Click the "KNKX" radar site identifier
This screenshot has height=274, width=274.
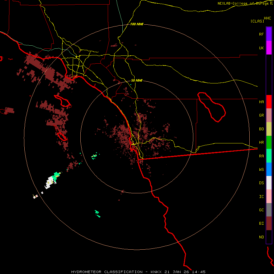pos(156,272)
